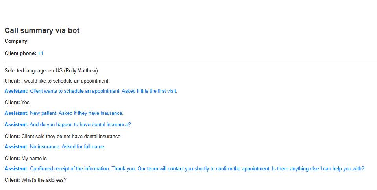
Task: Click the "Call summary via bot" heading
Action: point(42,31)
